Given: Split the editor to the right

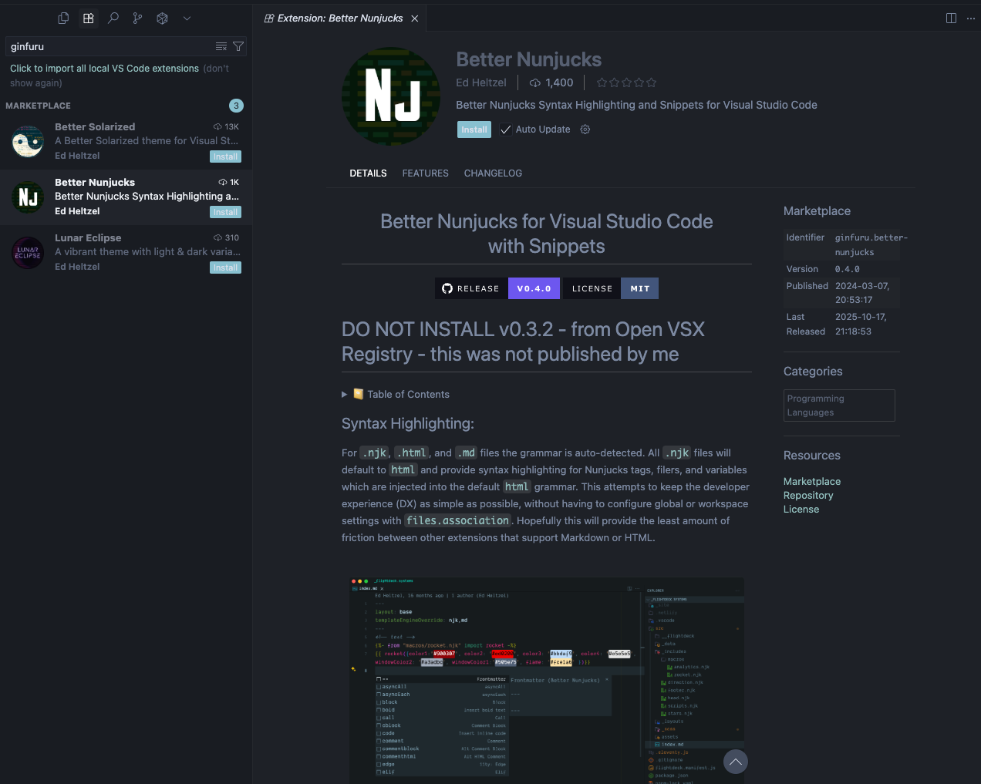Looking at the screenshot, I should 951,18.
